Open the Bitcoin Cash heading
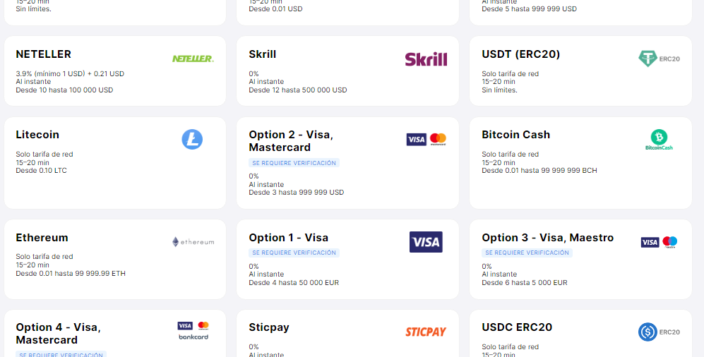704x357 pixels. pos(515,135)
